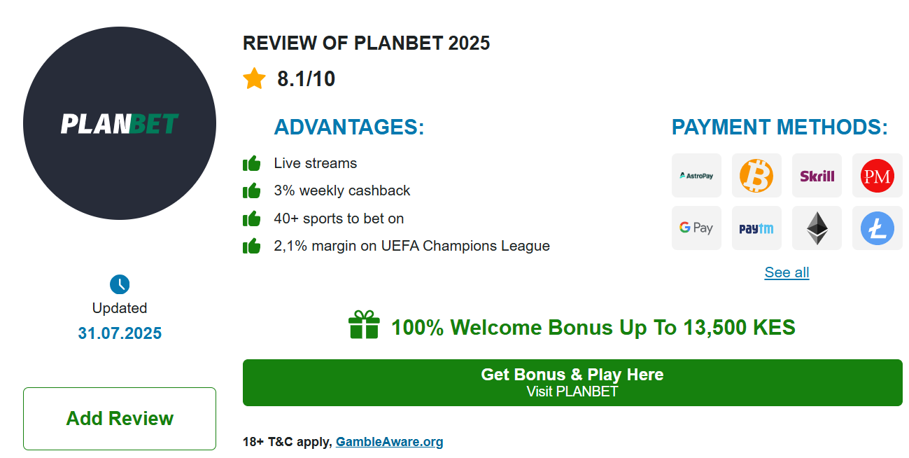Click the thumbs-up beside 3% weekly cashback

tap(251, 191)
